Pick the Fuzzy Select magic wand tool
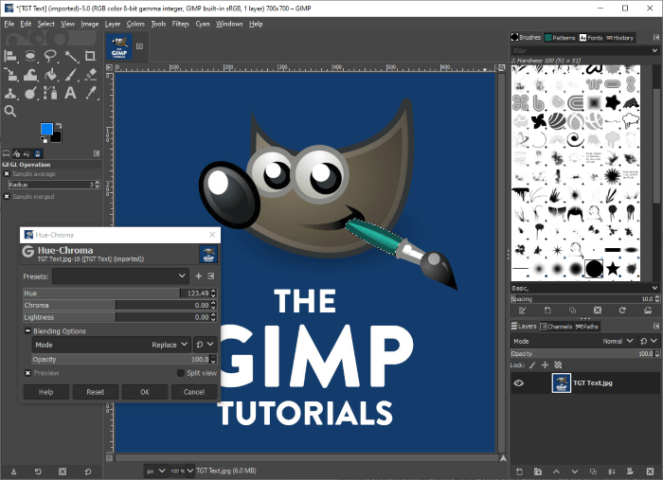 [71, 55]
